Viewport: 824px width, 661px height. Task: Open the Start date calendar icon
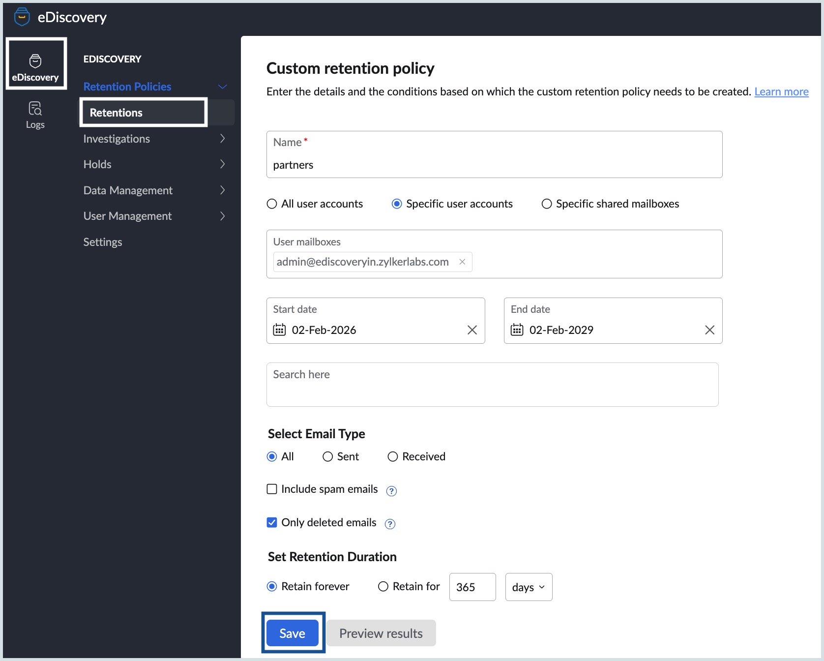tap(279, 330)
